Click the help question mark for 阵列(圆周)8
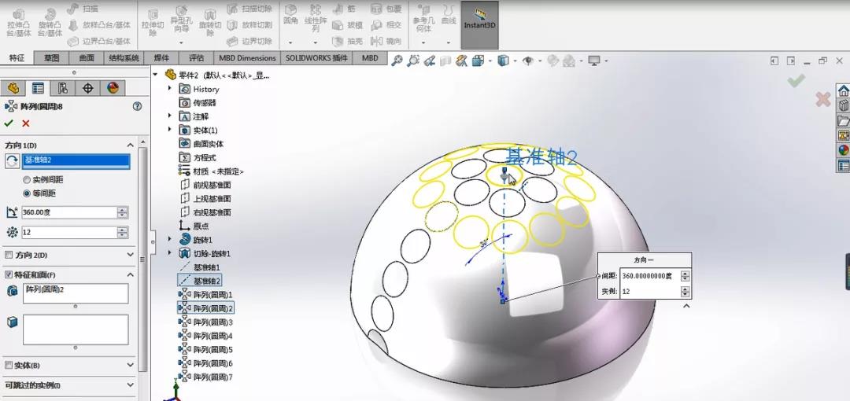This screenshot has height=401, width=850. 137,107
